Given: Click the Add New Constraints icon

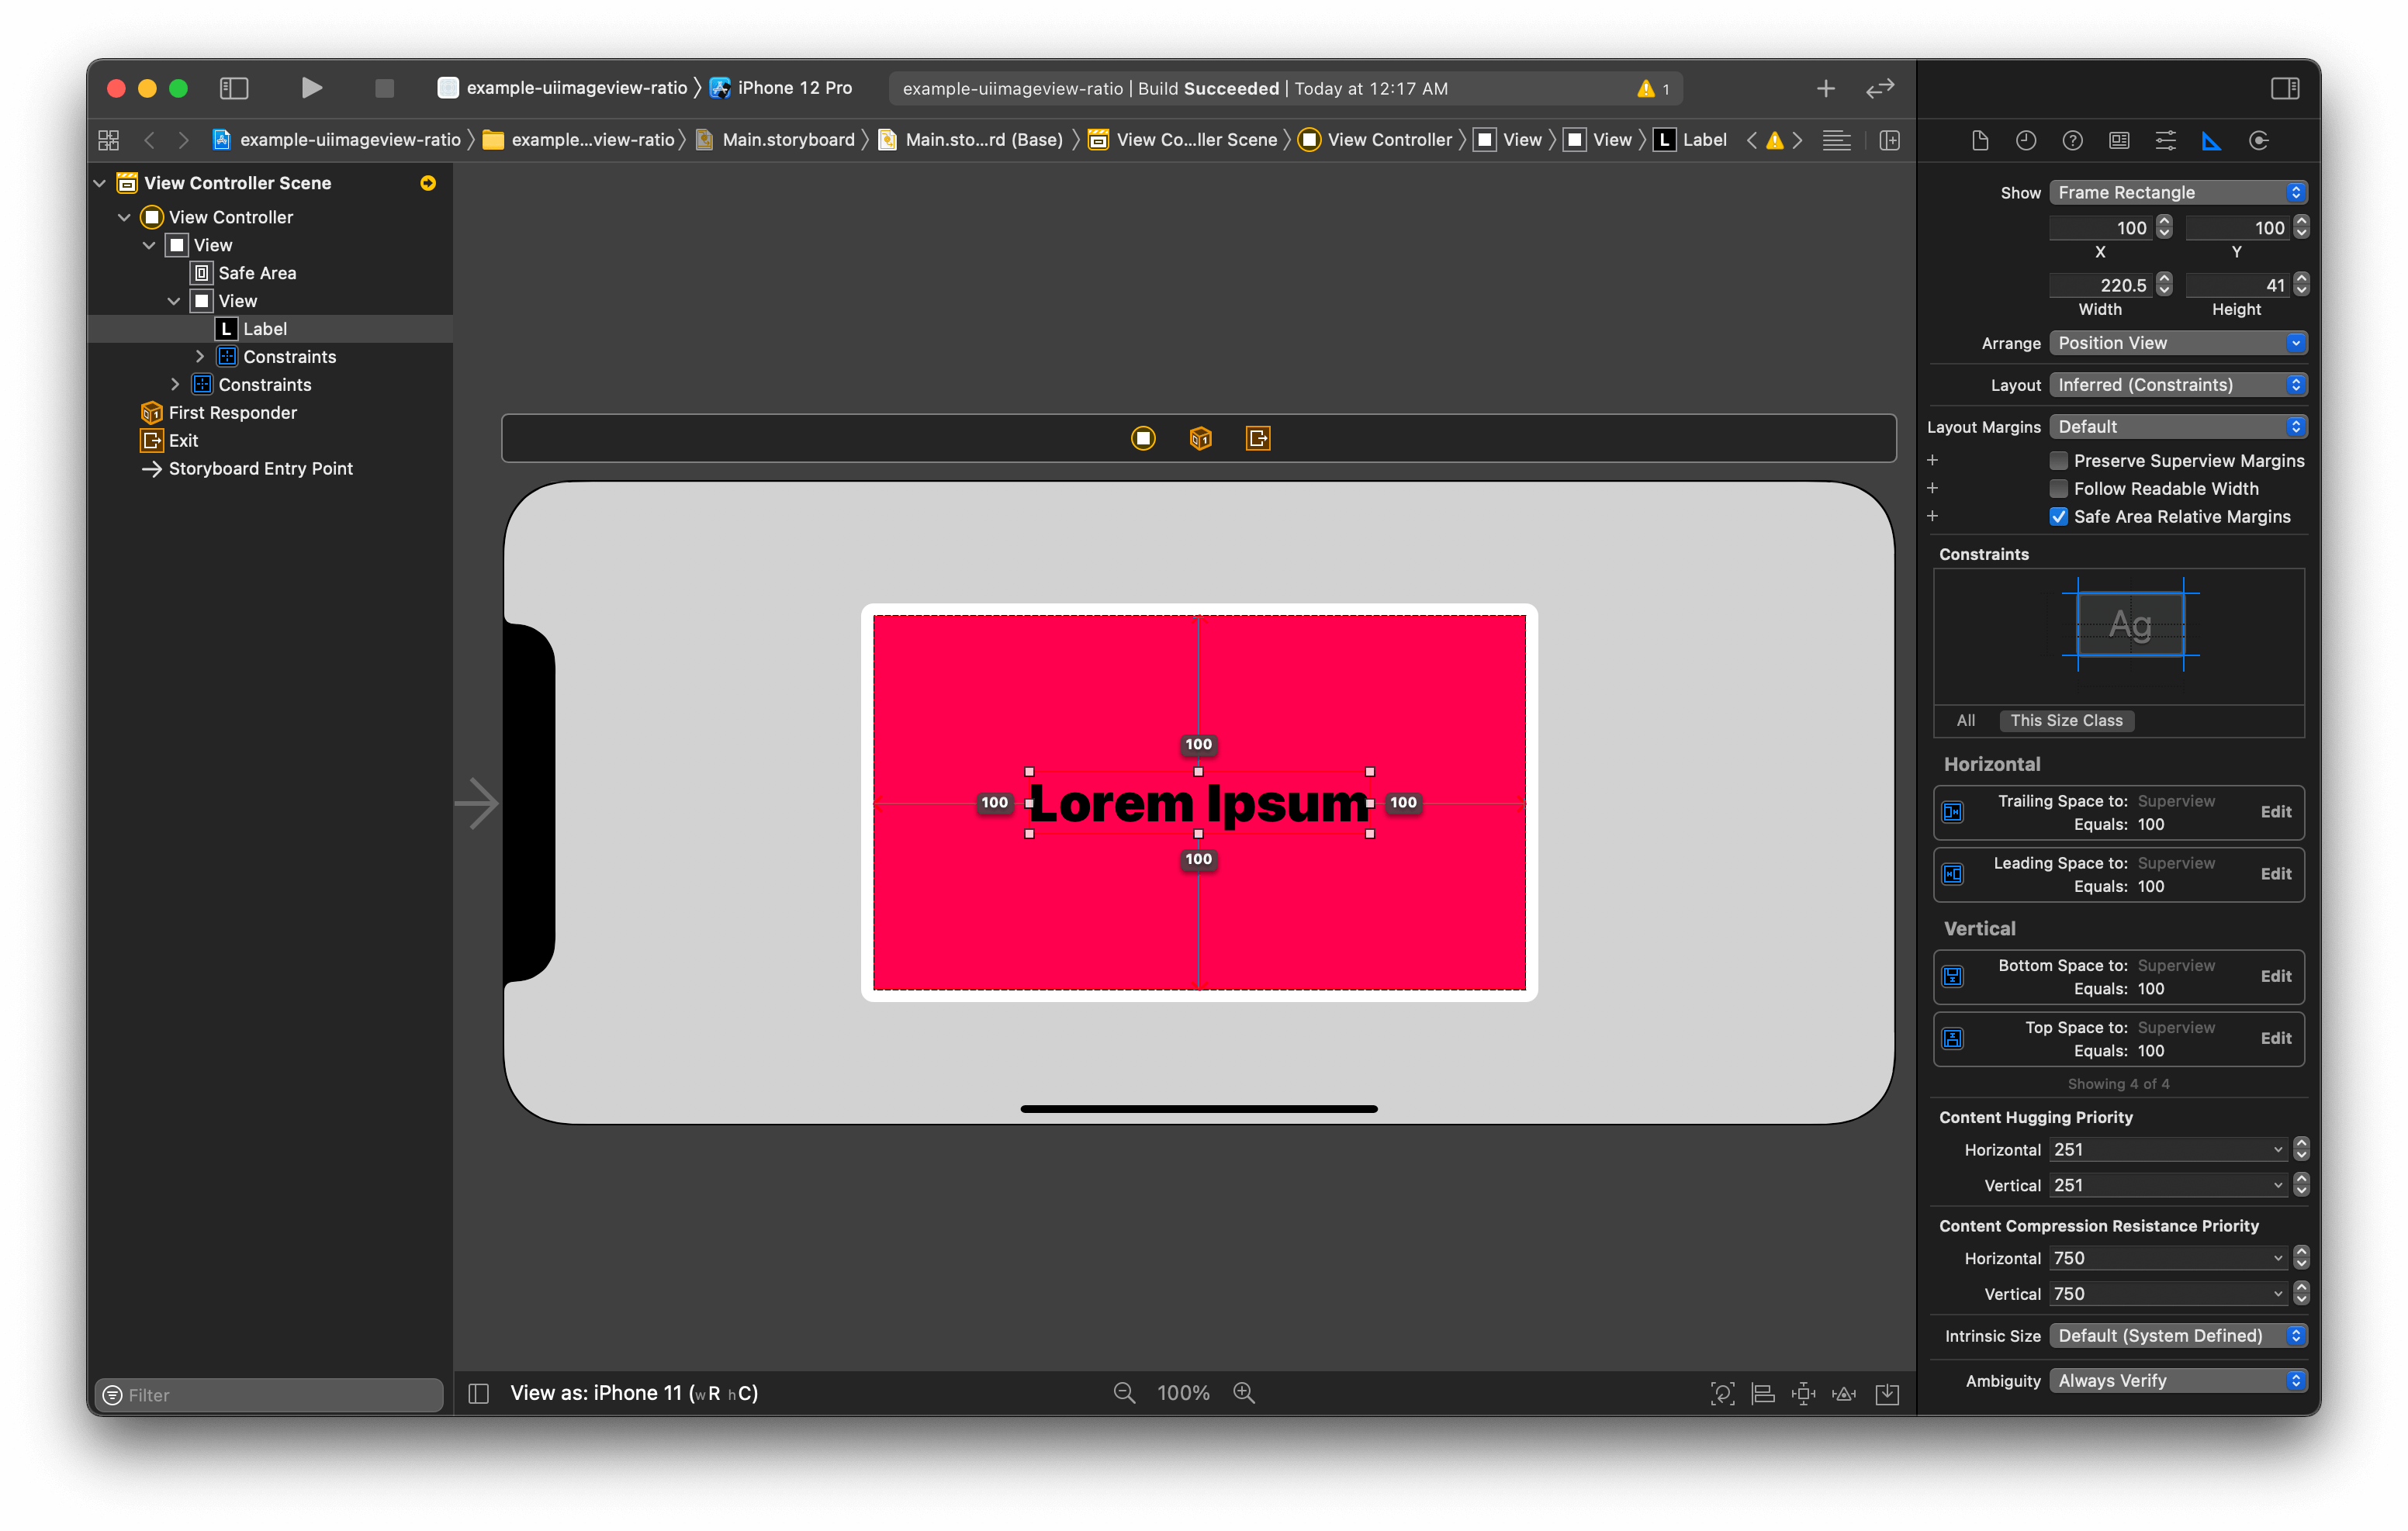Looking at the screenshot, I should tap(1803, 1394).
